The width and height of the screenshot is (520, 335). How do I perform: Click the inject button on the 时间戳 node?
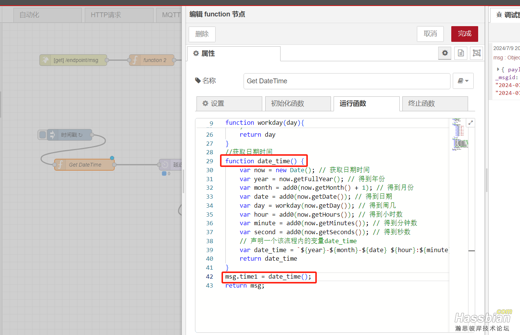coord(43,135)
